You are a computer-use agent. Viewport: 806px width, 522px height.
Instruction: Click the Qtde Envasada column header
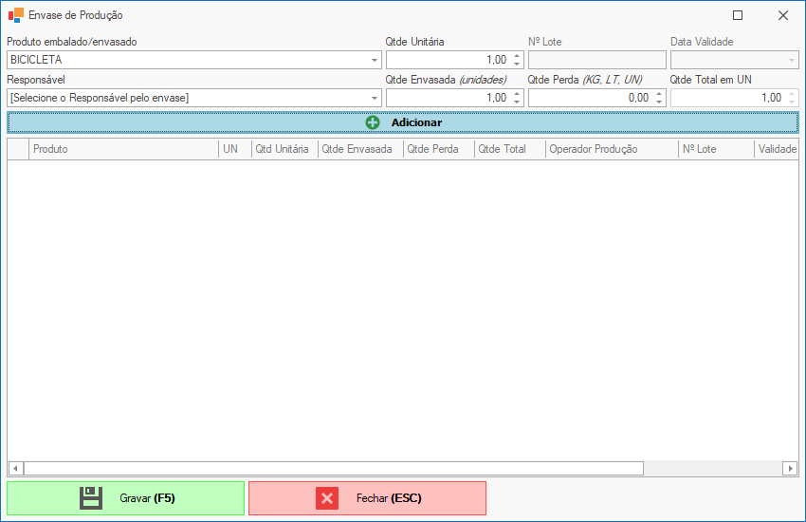[x=359, y=149]
